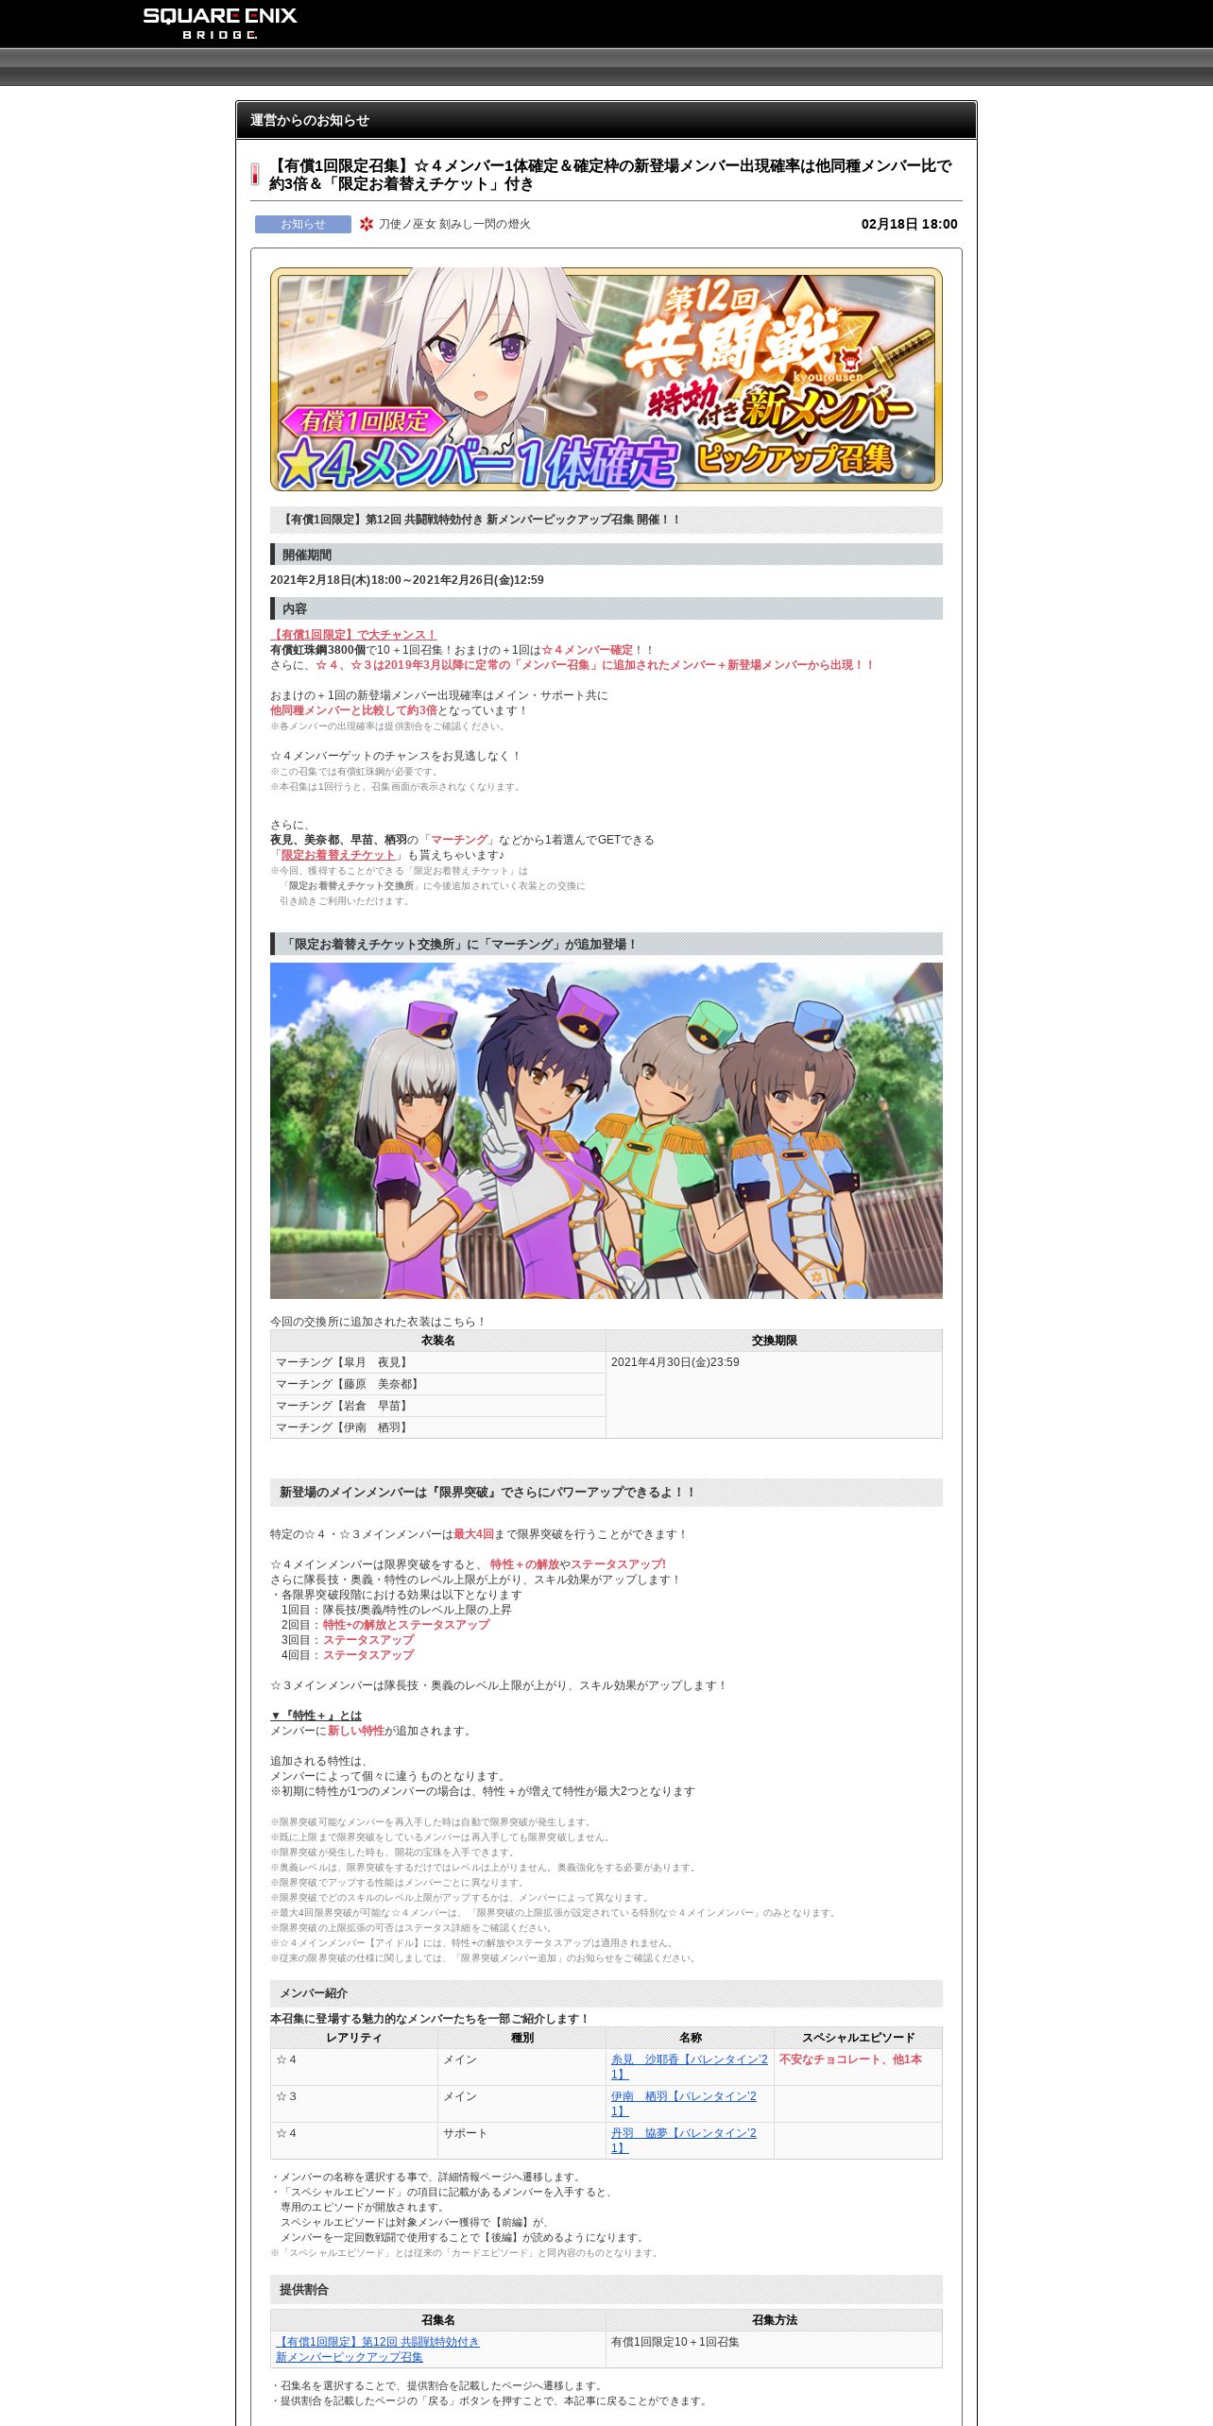Click the SQUARE ENIX BRIDGE logo
1213x2426 pixels.
tap(220, 23)
